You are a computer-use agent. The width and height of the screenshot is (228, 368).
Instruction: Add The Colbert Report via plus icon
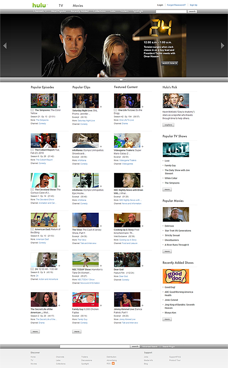59,146
